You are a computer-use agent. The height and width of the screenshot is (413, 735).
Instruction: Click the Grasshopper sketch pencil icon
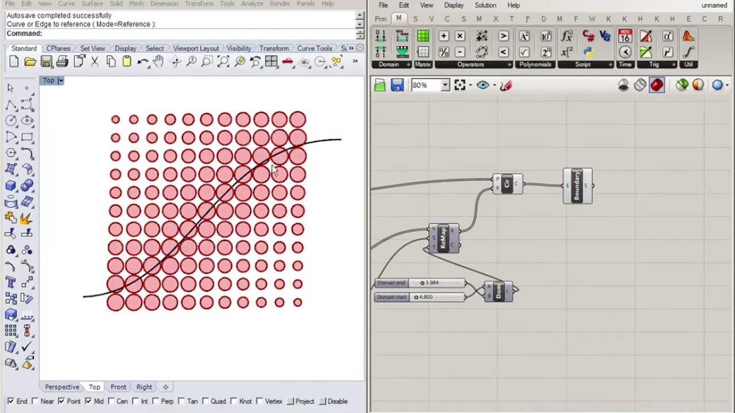point(506,85)
